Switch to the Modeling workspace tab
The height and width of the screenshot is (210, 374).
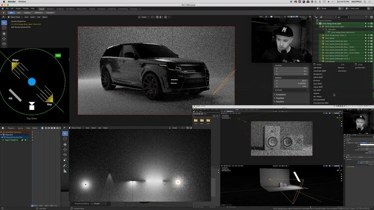point(50,9)
